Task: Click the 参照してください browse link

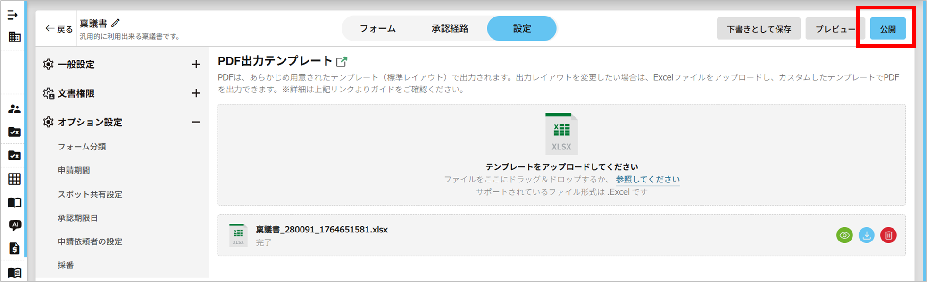Action: pos(647,179)
